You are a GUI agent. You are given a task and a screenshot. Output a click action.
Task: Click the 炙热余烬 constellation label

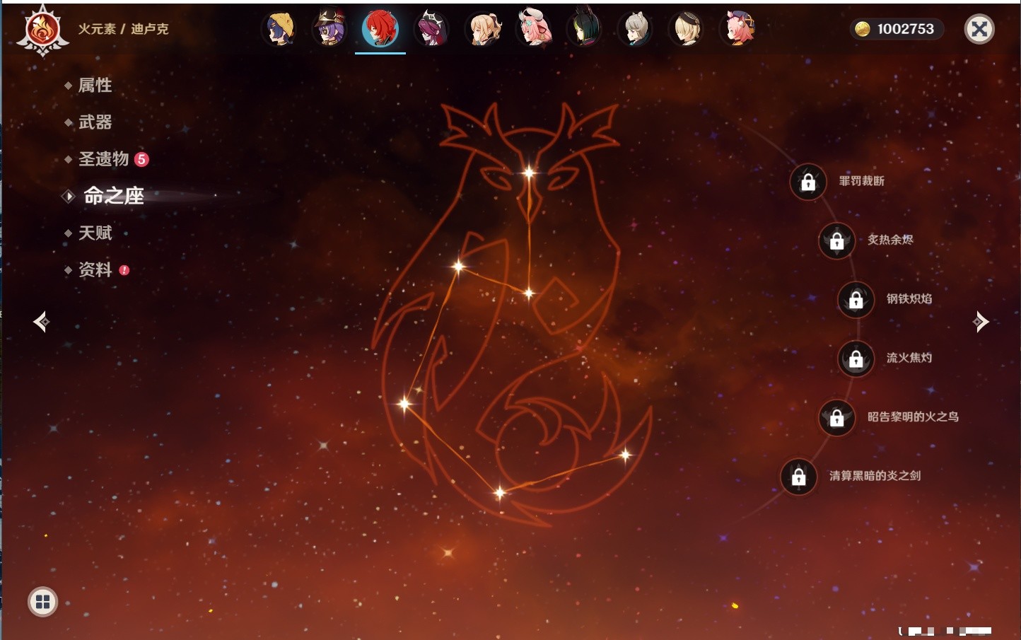coord(890,240)
